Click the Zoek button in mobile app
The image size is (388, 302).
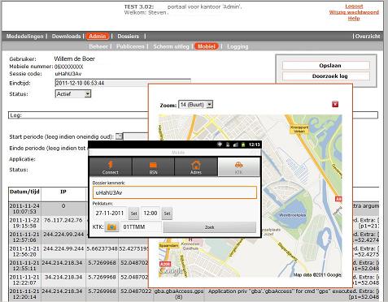point(210,227)
